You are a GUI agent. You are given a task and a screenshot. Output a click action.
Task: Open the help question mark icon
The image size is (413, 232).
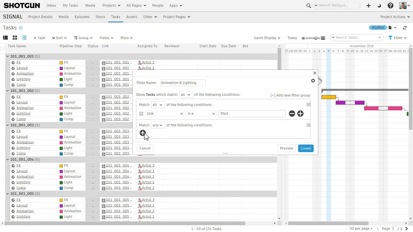[x=390, y=6]
